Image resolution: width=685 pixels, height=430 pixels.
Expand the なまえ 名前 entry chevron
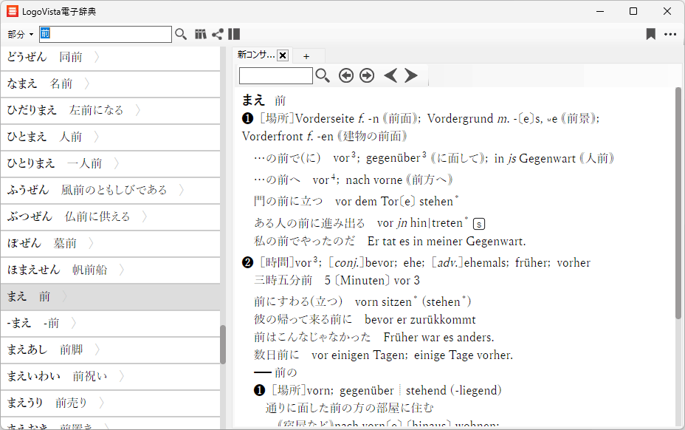coord(87,83)
